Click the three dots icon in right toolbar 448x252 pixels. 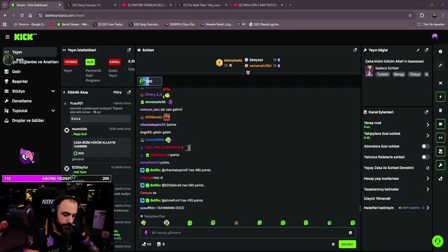pos(440,179)
